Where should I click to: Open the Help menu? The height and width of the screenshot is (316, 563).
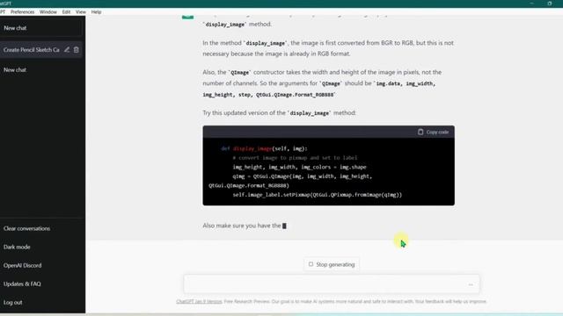pyautogui.click(x=96, y=11)
